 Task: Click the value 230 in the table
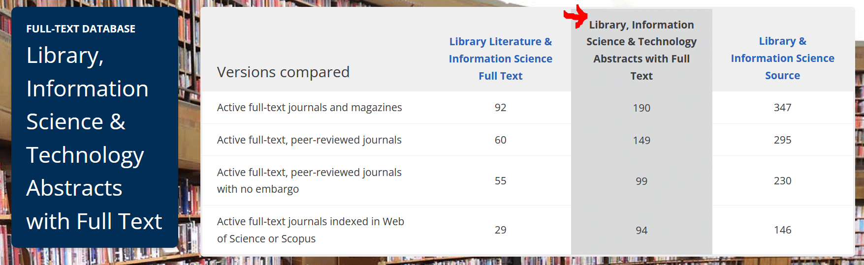coord(782,181)
